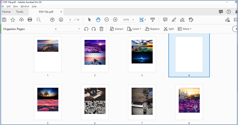
Task: Select the Hand pan tool
Action: [x=98, y=20]
